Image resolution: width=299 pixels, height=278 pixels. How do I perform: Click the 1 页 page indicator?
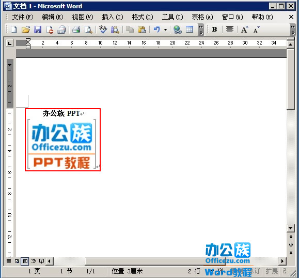coord(34,271)
